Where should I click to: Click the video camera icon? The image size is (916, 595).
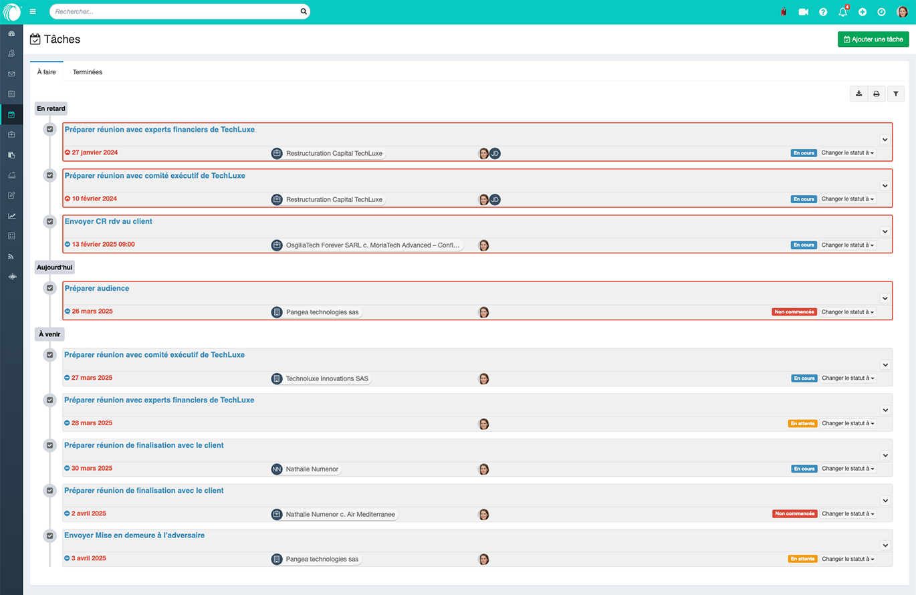pos(803,12)
